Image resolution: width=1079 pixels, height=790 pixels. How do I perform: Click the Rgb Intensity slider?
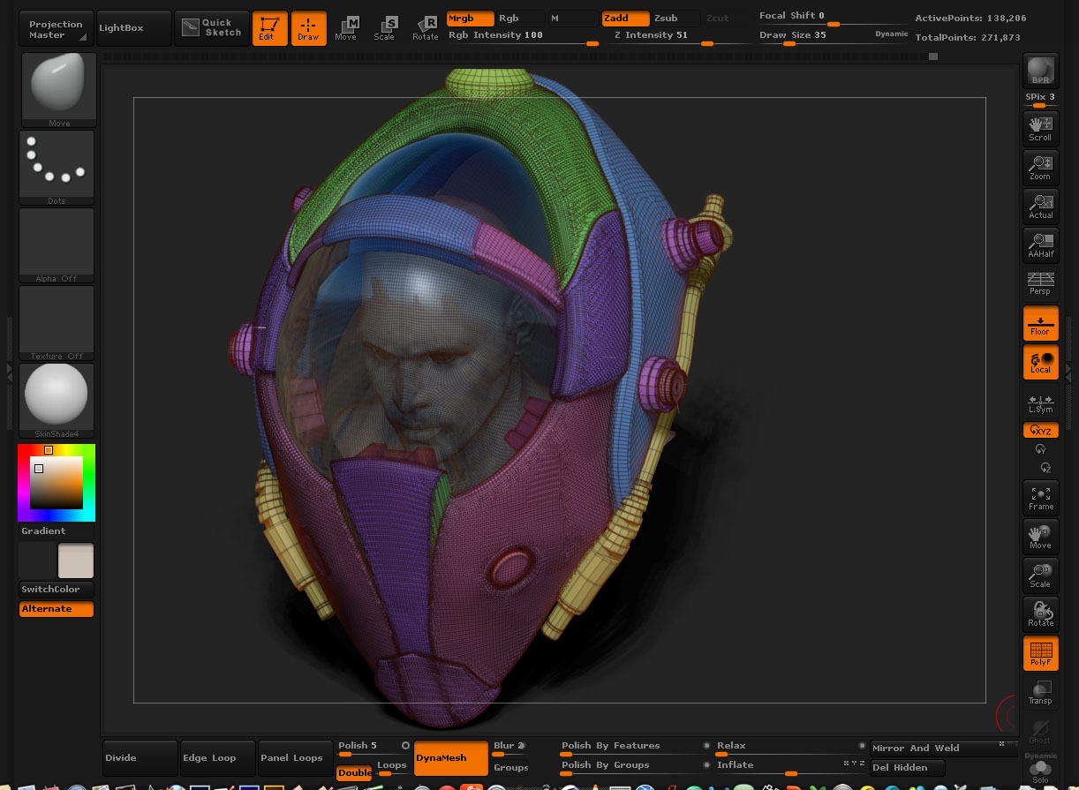(523, 37)
